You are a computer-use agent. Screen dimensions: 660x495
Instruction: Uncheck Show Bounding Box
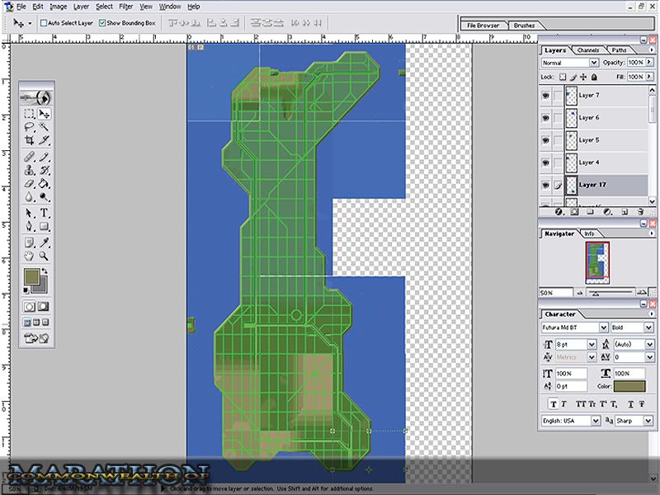101,23
